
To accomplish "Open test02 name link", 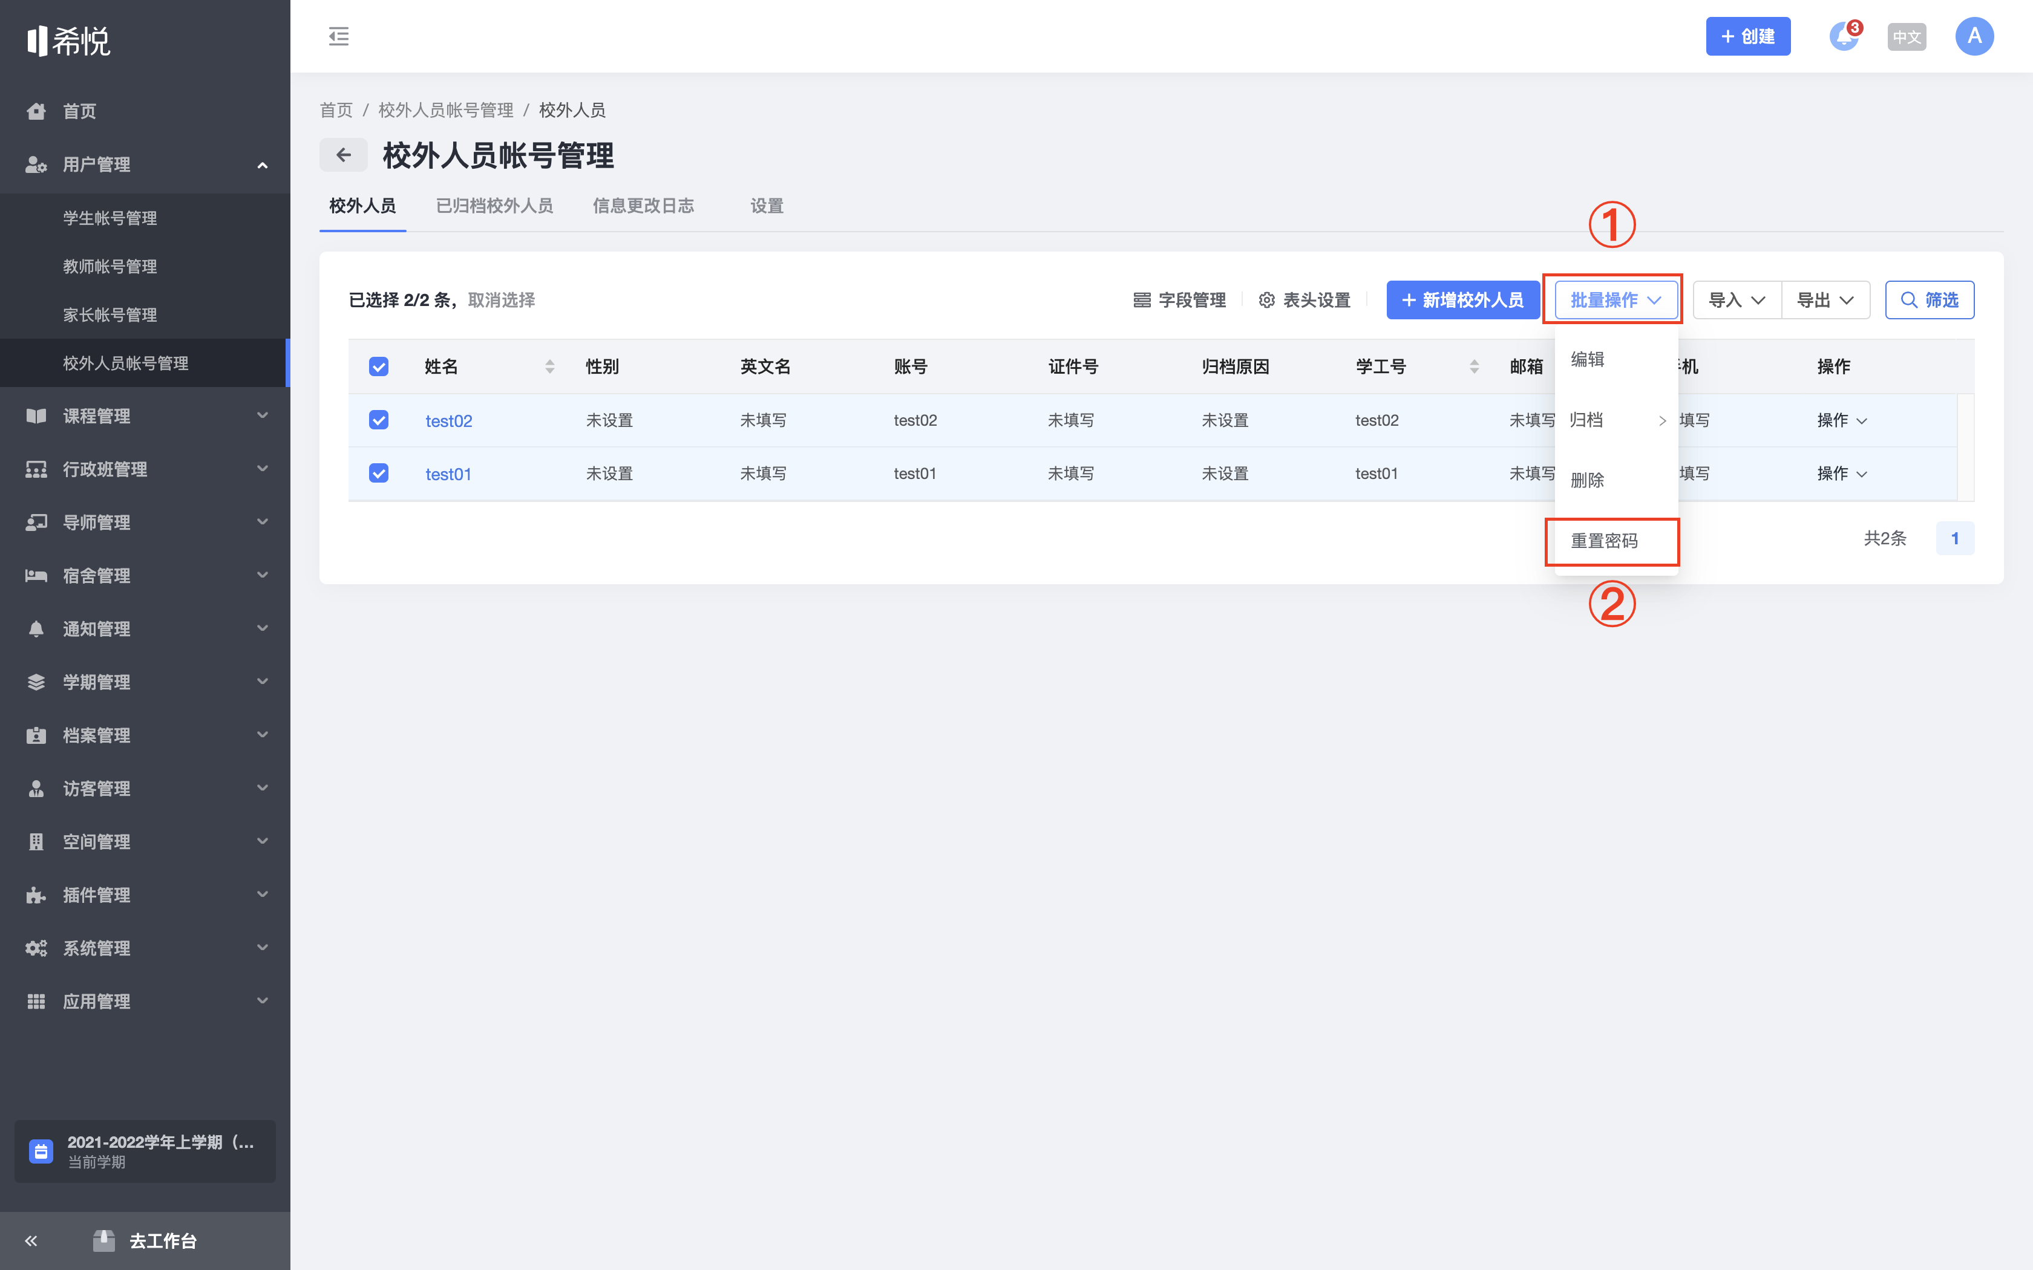I will pos(448,421).
